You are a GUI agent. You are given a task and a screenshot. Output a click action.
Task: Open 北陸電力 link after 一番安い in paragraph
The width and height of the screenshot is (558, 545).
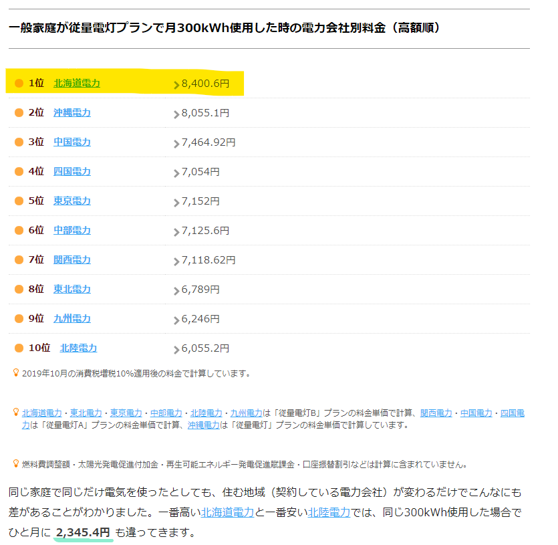click(x=329, y=512)
